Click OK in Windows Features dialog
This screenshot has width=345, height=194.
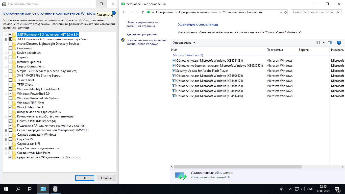85,178
